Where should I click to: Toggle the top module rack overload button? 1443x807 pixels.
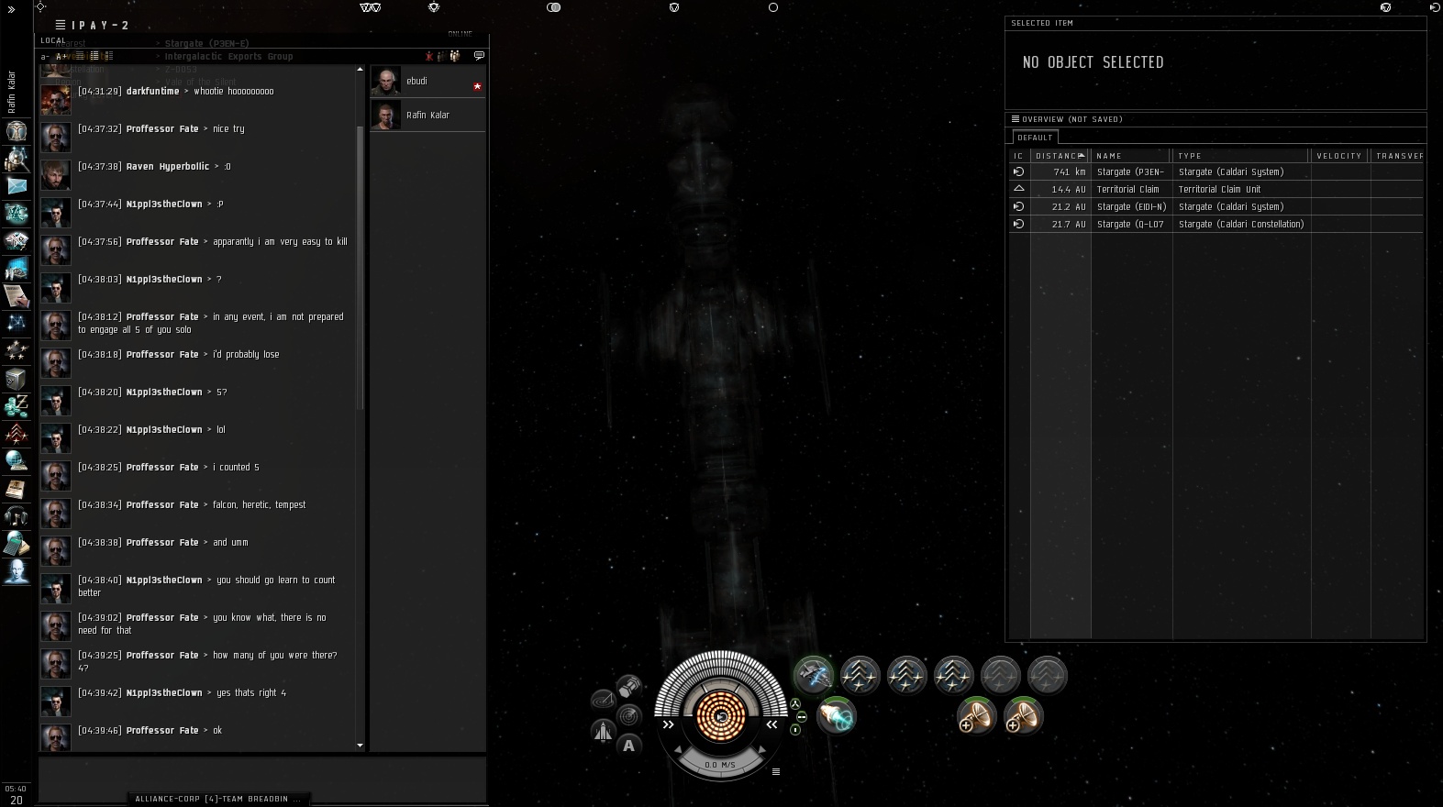pos(795,704)
